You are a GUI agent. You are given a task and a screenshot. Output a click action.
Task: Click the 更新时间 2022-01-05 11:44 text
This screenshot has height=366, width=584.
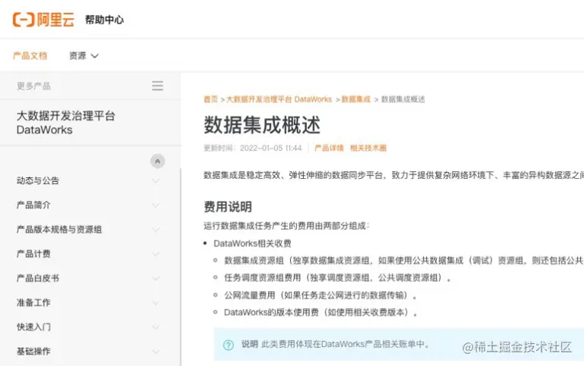[253, 148]
